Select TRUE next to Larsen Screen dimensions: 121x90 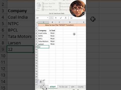tap(52, 44)
